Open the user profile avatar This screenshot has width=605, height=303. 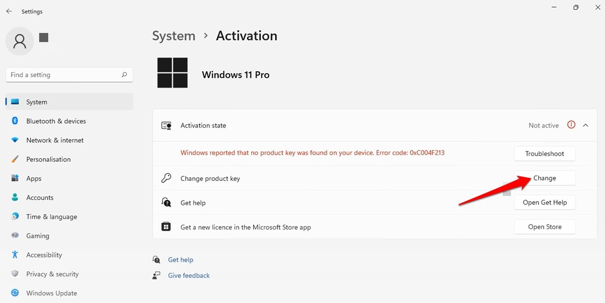click(20, 42)
